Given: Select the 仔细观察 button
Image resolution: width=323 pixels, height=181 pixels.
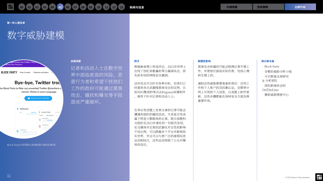Looking at the screenshot, I should pos(236,7).
